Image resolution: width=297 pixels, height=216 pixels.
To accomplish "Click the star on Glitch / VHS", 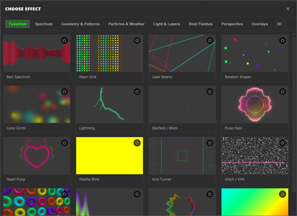I will coord(283,143).
